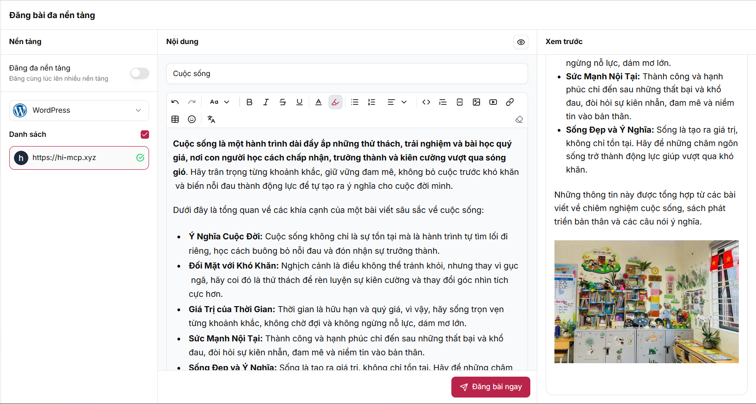Apply italic formatting to text
Image resolution: width=756 pixels, height=404 pixels.
266,102
